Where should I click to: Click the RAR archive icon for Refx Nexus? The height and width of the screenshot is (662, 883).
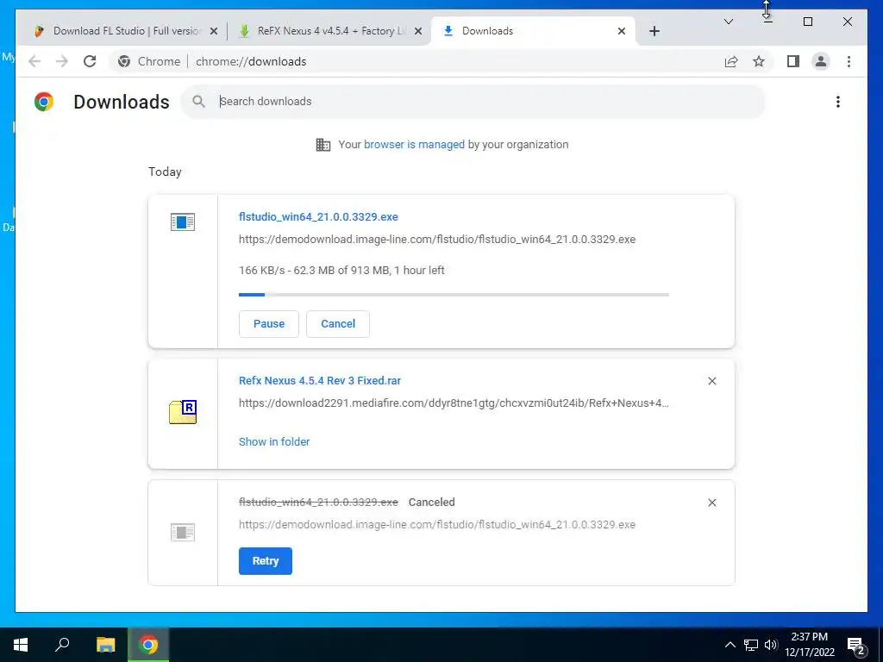183,411
